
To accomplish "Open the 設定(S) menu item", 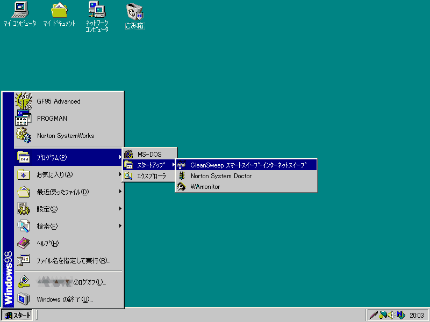I will [68, 209].
